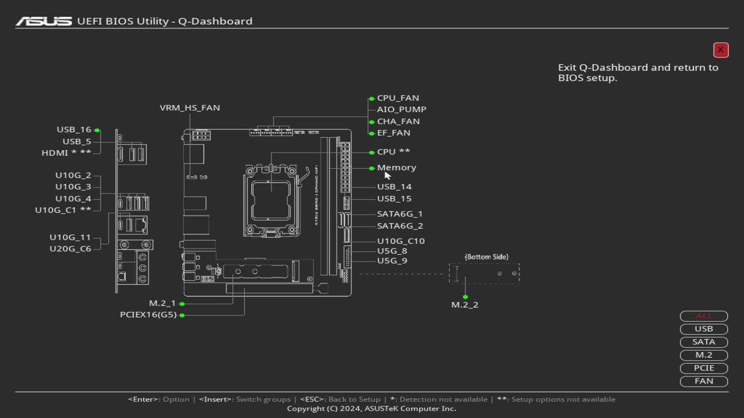Screen dimensions: 744x418
Task: Choose the SATA6G_1 port label
Action: [x=400, y=214]
